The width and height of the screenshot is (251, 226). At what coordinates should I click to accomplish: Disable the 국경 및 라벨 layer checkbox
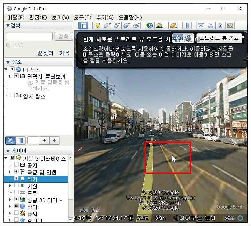16,171
